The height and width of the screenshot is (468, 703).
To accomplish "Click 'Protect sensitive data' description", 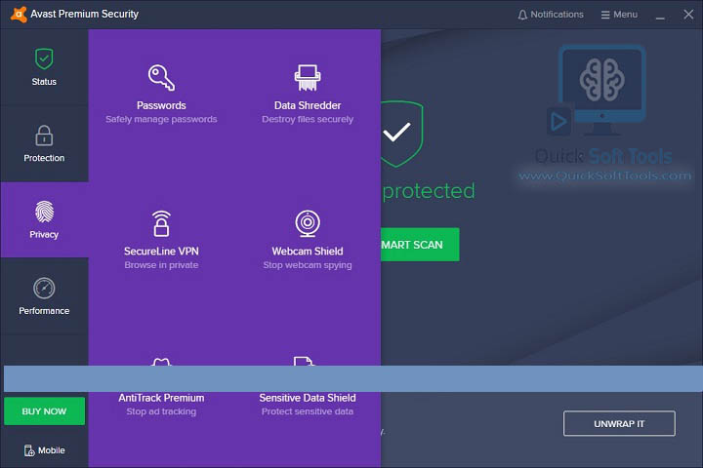I will [x=308, y=411].
